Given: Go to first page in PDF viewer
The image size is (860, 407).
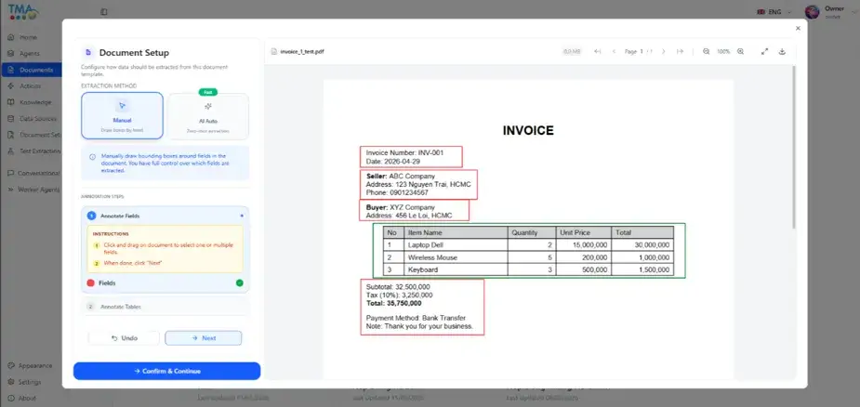Looking at the screenshot, I should point(598,51).
